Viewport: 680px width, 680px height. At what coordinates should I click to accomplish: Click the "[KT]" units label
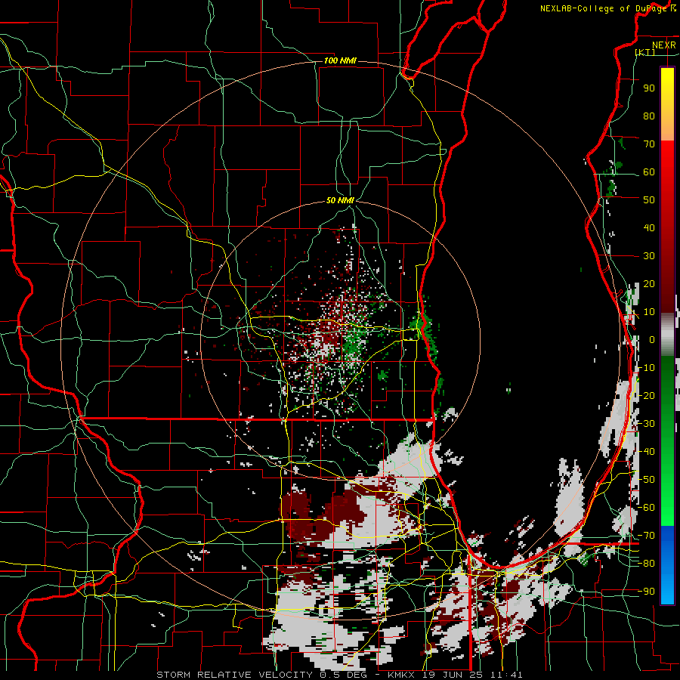[645, 52]
